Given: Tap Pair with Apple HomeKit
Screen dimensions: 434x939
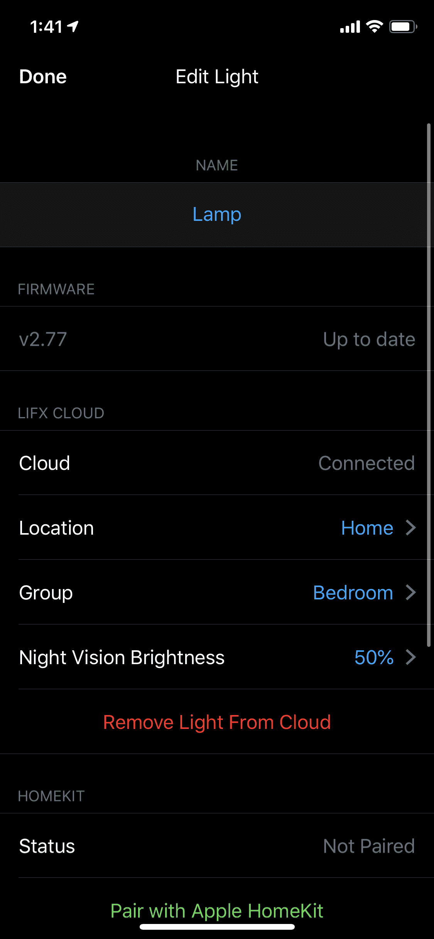Looking at the screenshot, I should (x=217, y=910).
